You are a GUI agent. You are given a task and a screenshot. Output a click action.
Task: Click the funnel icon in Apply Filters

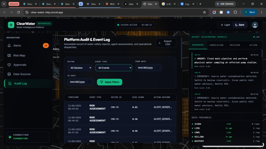(101, 82)
